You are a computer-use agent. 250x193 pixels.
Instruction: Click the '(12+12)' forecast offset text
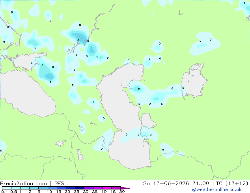(x=237, y=184)
